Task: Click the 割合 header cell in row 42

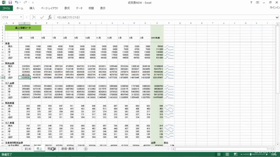Action: 166,143
